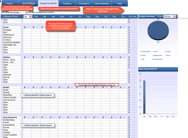Select the Rent category cell

(12, 32)
